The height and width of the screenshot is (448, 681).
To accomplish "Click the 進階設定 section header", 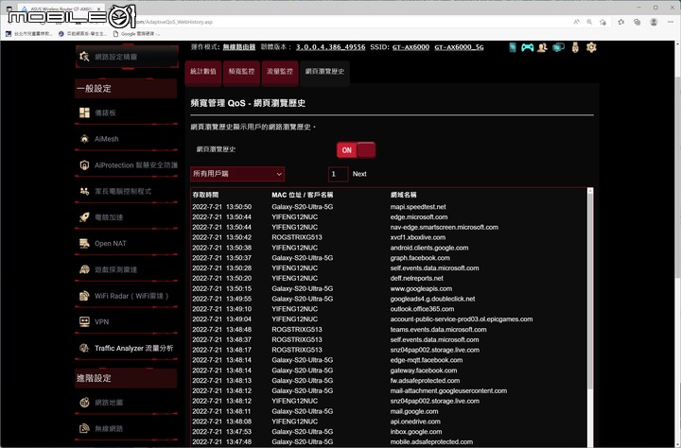I will coord(127,378).
